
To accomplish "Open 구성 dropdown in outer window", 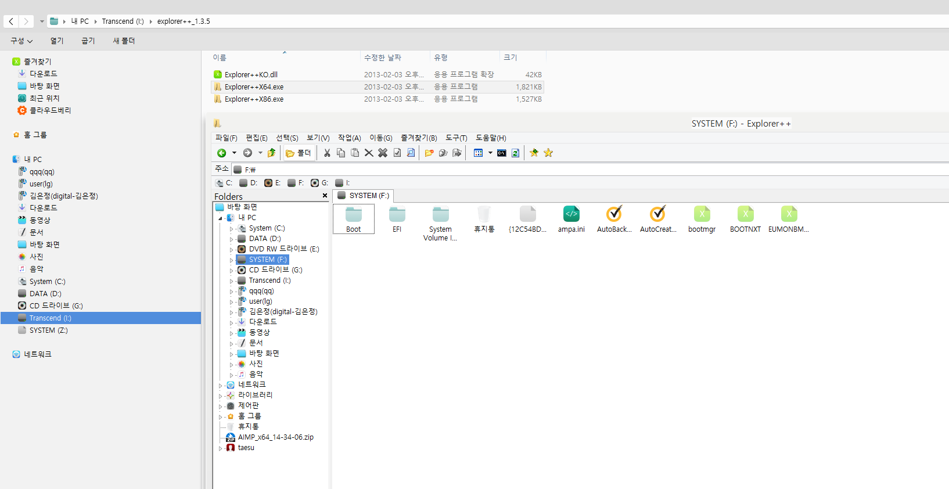I will coord(21,41).
